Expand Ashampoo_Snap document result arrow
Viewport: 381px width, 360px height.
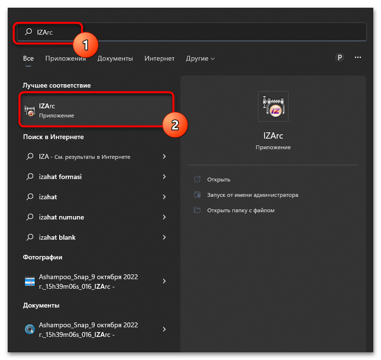click(x=164, y=329)
